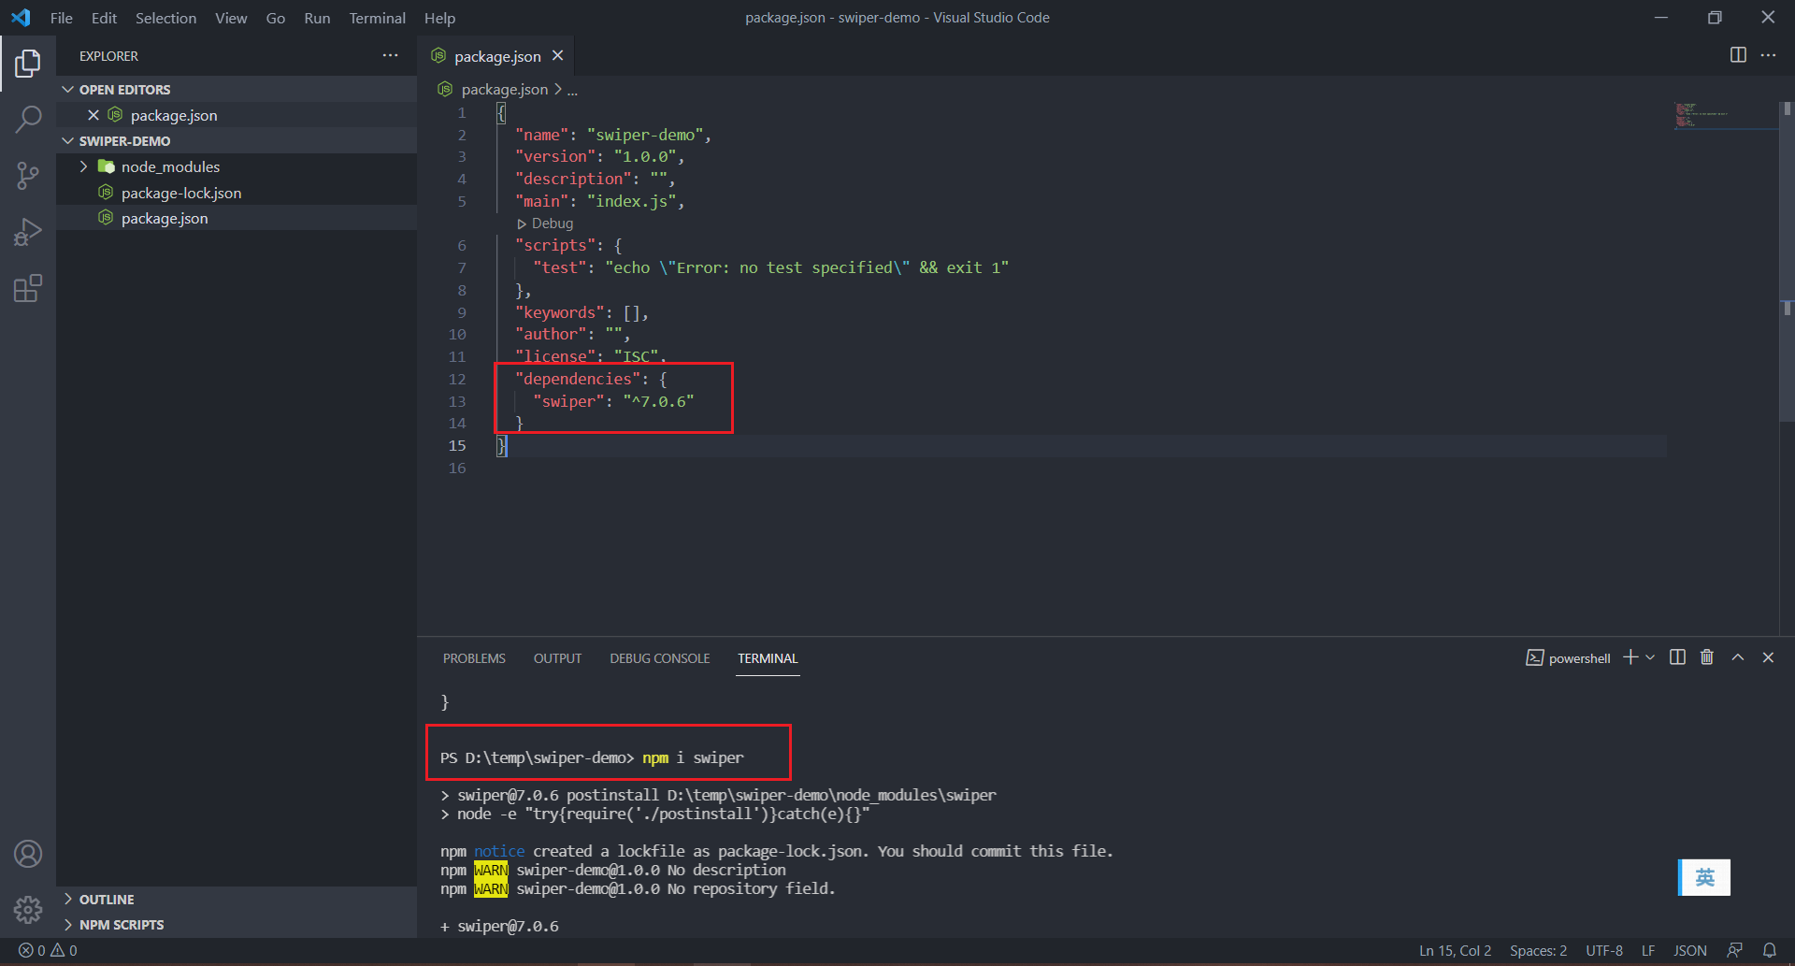
Task: Open the launch profile dropdown arrow
Action: coord(1650,657)
